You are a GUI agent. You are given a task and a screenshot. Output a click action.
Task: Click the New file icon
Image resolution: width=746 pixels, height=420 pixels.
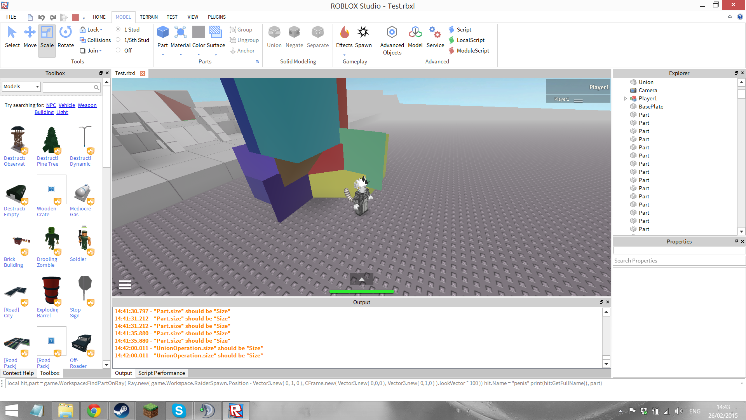(30, 17)
